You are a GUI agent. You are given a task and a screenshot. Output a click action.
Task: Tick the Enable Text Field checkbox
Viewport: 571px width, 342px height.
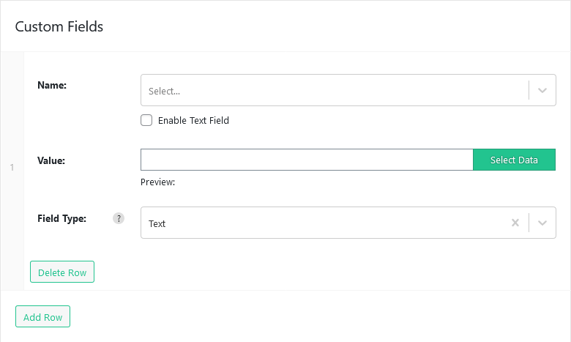(x=146, y=120)
